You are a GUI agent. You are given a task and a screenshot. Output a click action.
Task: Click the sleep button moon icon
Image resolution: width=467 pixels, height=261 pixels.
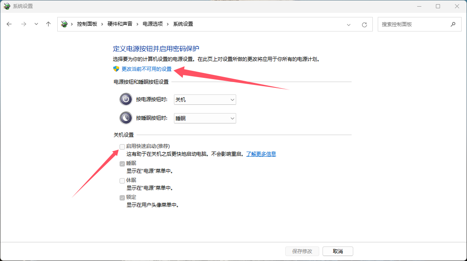pyautogui.click(x=126, y=118)
